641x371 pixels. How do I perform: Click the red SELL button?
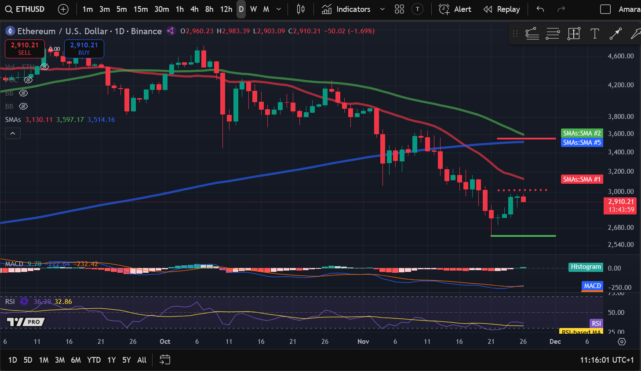pyautogui.click(x=24, y=49)
